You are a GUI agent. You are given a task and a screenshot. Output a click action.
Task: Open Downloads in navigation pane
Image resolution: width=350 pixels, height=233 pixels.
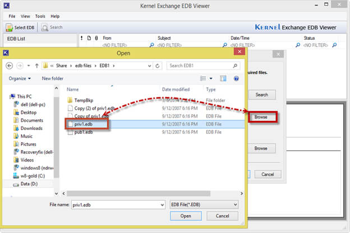pyautogui.click(x=31, y=128)
